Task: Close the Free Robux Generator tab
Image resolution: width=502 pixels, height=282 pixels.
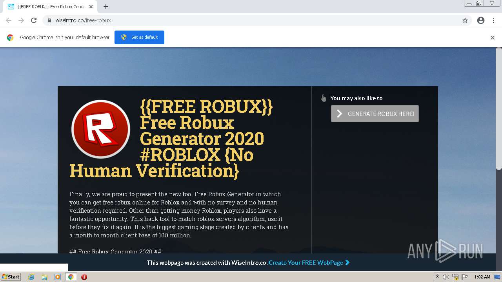Action: [91, 7]
